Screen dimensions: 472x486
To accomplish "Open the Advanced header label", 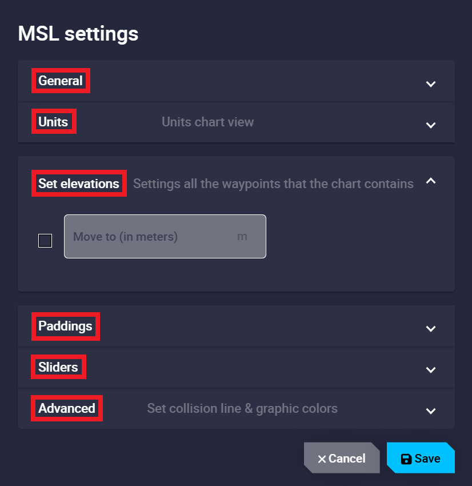I will (x=67, y=408).
